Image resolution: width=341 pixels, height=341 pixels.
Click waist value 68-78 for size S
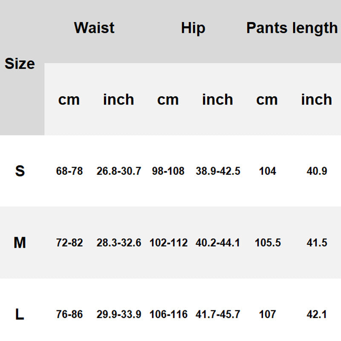69,171
